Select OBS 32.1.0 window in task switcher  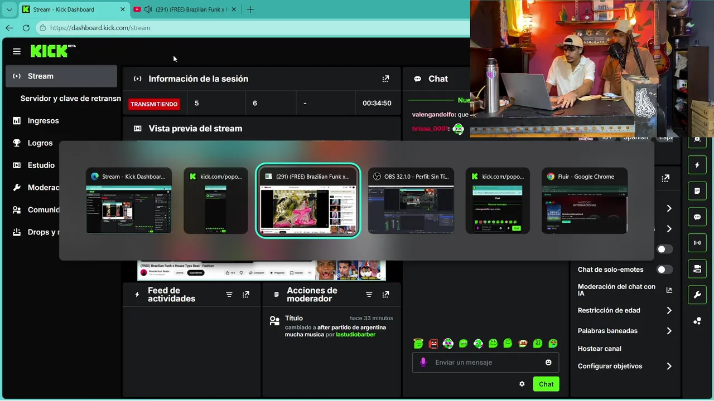click(x=411, y=200)
